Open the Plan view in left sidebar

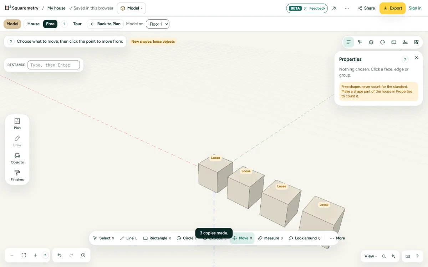(17, 124)
